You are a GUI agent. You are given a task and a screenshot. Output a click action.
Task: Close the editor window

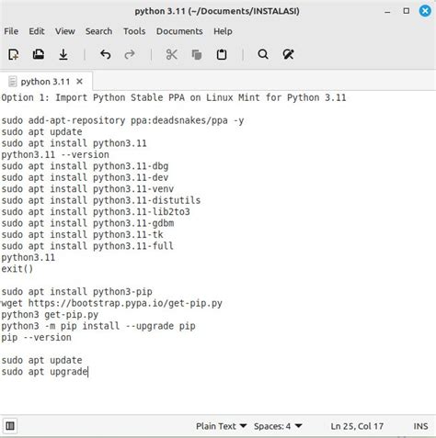tap(425, 11)
